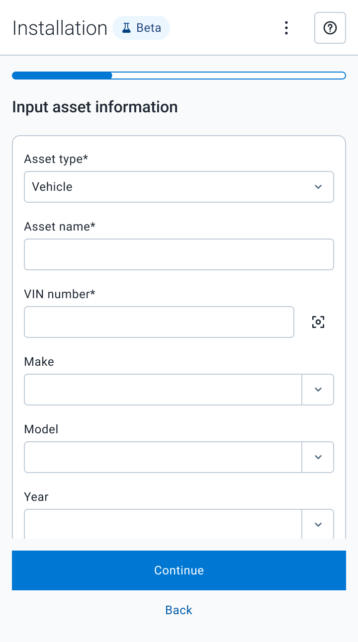Click into the VIN number text box
This screenshot has height=642, width=358.
coord(159,322)
